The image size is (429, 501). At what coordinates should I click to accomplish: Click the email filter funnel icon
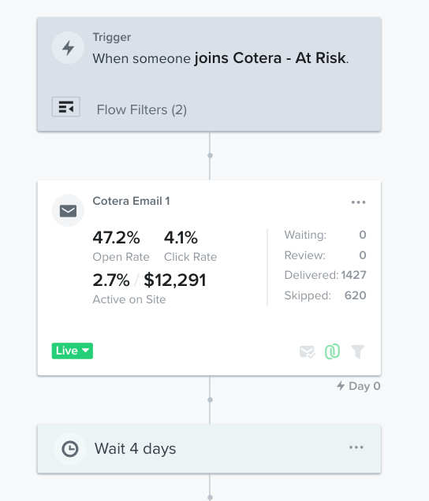tap(358, 352)
